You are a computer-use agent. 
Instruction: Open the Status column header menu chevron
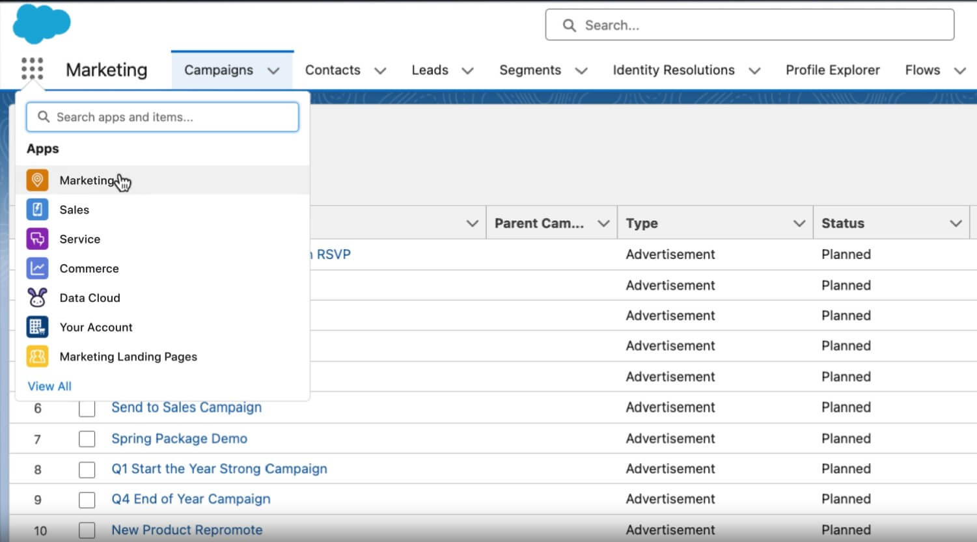point(956,223)
